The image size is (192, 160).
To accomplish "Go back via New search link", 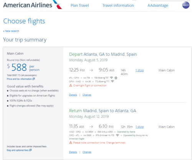I will pyautogui.click(x=11, y=31).
